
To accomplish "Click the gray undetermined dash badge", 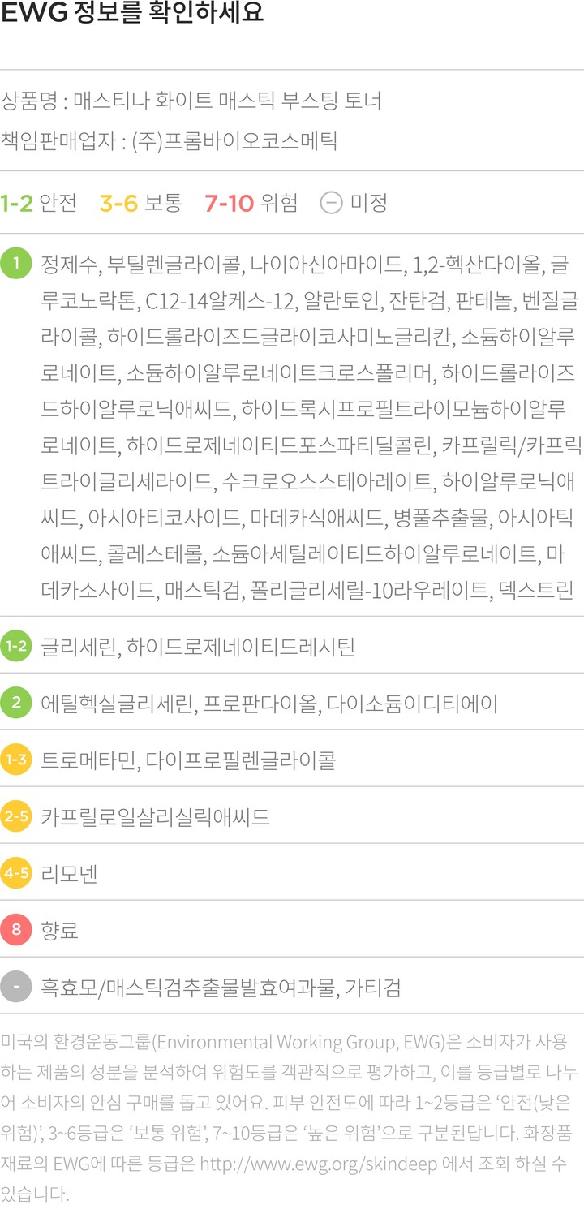I will point(16,987).
